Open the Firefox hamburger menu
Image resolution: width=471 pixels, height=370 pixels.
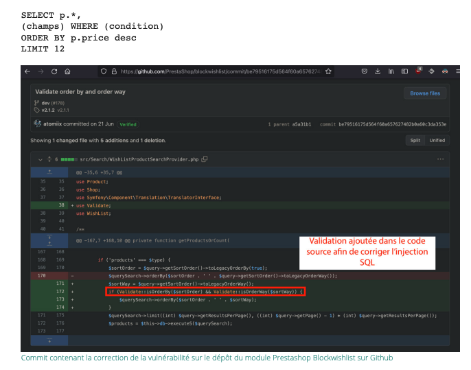coord(457,71)
